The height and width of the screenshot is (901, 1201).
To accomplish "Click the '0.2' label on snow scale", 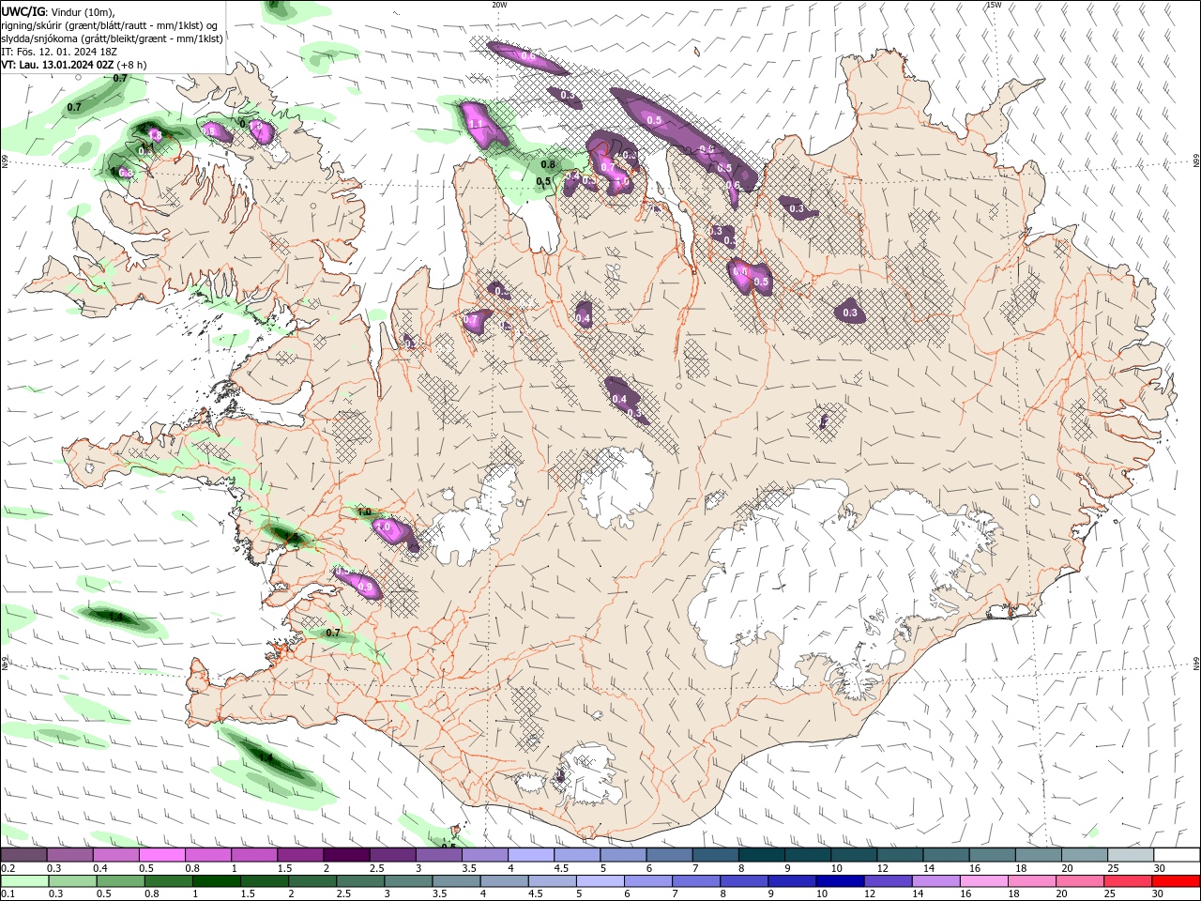I will tap(8, 868).
